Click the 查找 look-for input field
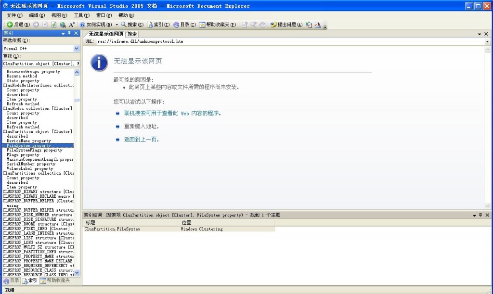The image size is (493, 294). 41,64
